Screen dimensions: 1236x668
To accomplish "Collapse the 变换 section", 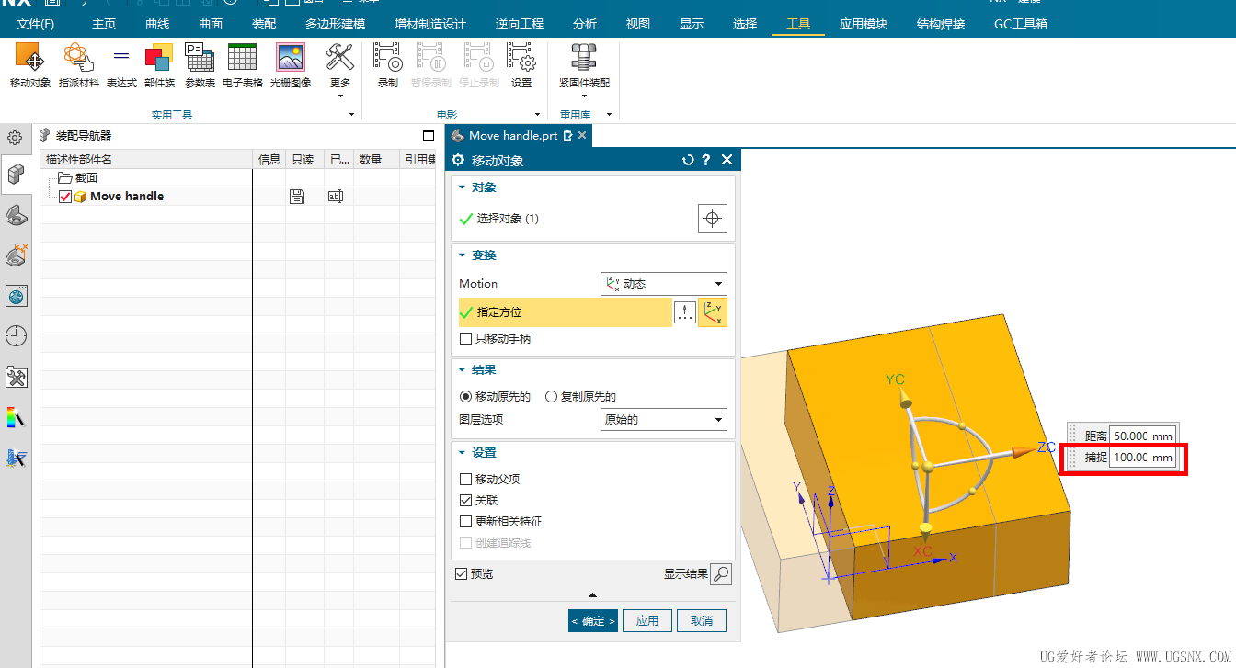I will click(x=463, y=255).
